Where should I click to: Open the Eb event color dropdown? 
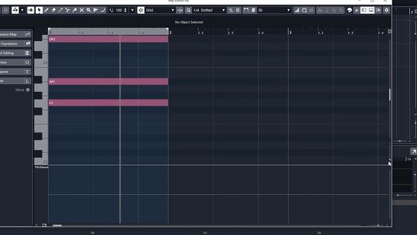[274, 10]
